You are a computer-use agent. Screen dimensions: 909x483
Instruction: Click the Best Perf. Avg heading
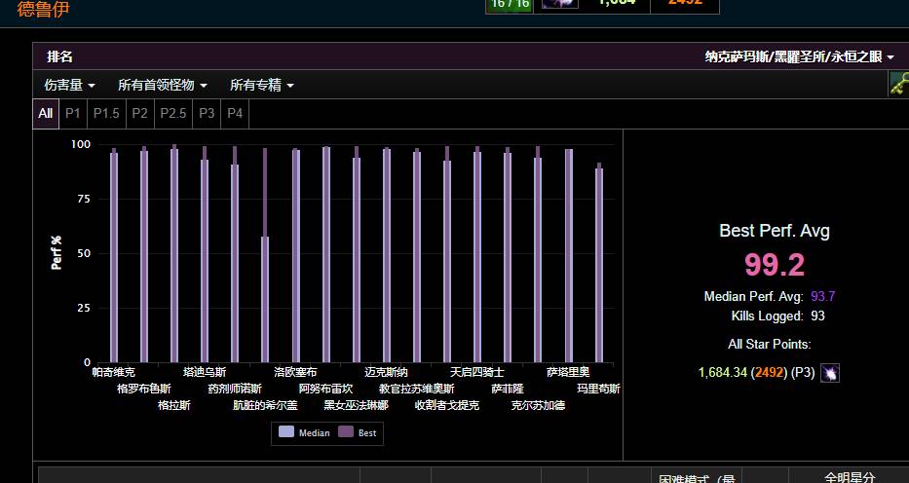[x=775, y=231]
